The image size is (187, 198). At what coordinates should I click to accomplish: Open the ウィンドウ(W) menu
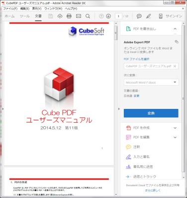(x=53, y=8)
